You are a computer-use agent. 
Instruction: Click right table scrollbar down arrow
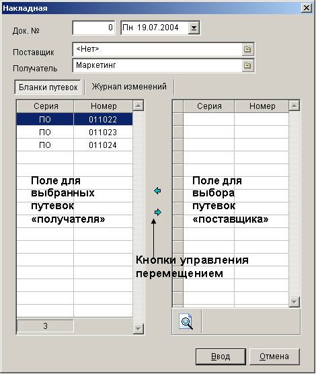294,302
